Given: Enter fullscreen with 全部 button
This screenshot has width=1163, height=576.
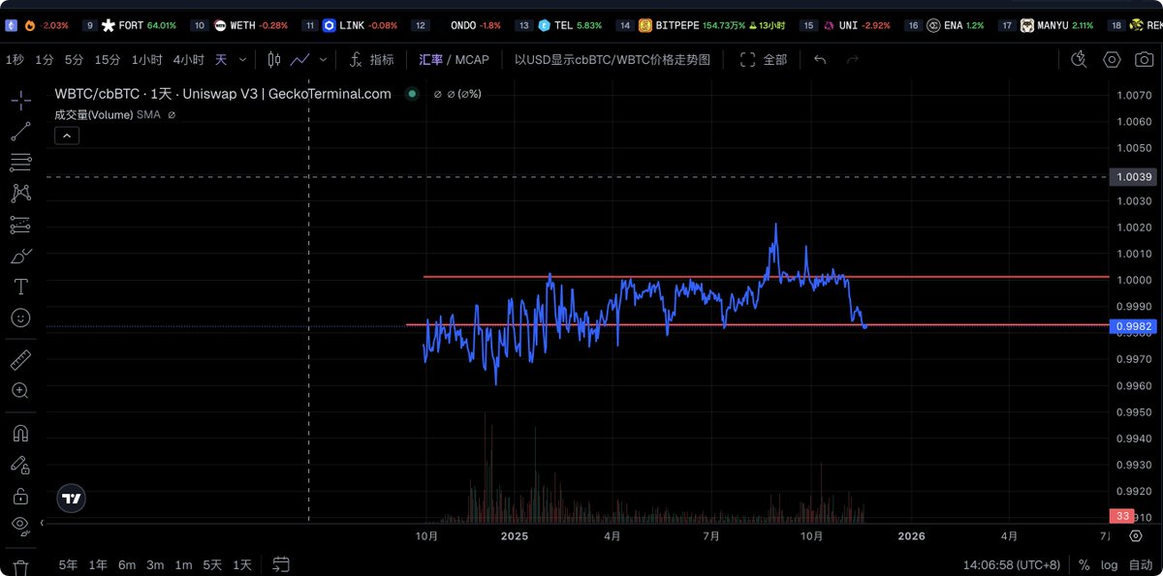Looking at the screenshot, I should click(764, 60).
